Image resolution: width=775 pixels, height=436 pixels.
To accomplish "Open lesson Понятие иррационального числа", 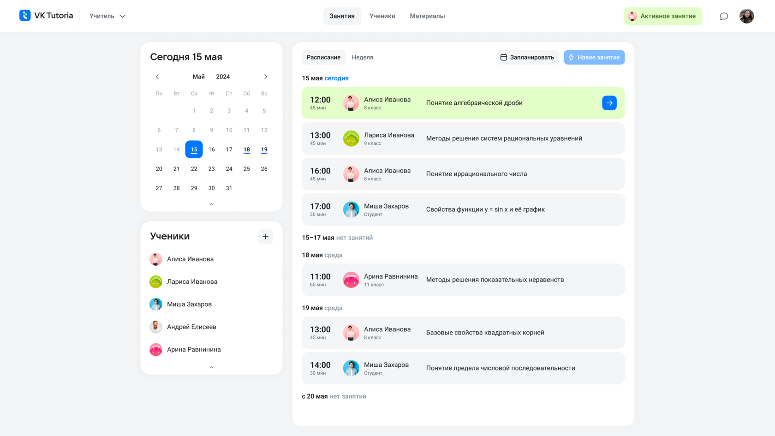I will pyautogui.click(x=463, y=174).
